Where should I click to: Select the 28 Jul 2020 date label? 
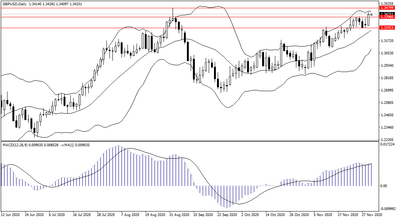click(x=106, y=215)
